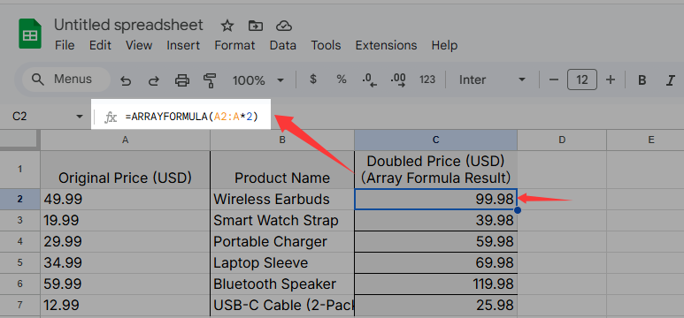Screen dimensions: 684x318
Task: Select the empty cell D2
Action: click(562, 199)
